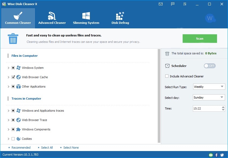The height and width of the screenshot is (158, 228).
Task: Expand Windows and Applications traces node
Action: click(8, 111)
